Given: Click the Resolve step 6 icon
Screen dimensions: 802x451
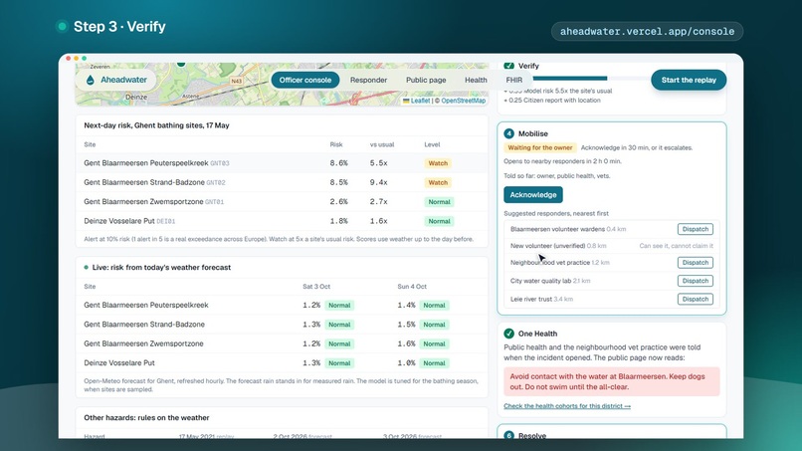Looking at the screenshot, I should click(x=508, y=435).
